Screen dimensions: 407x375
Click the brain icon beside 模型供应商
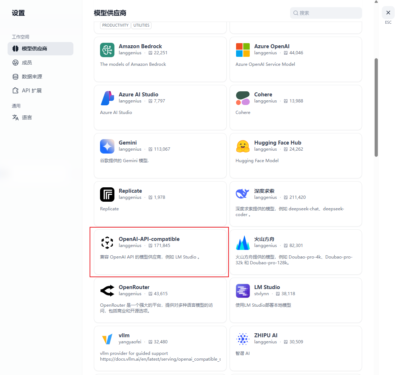click(15, 49)
